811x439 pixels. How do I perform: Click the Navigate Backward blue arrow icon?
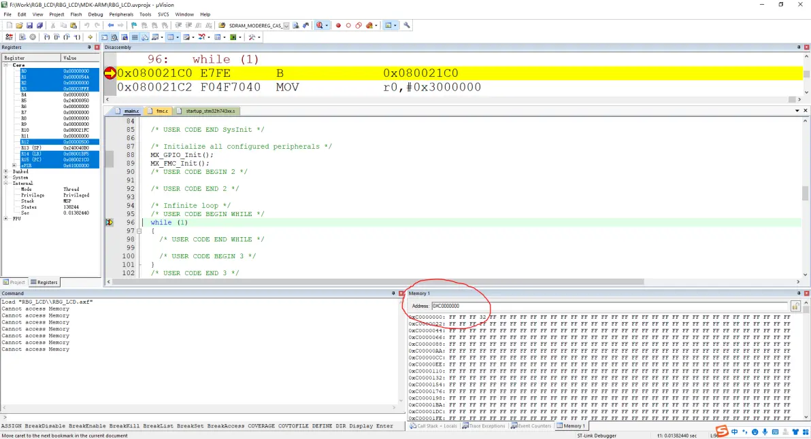(111, 25)
